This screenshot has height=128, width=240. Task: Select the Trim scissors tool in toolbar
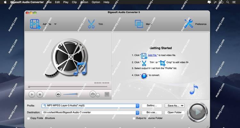click(91, 24)
